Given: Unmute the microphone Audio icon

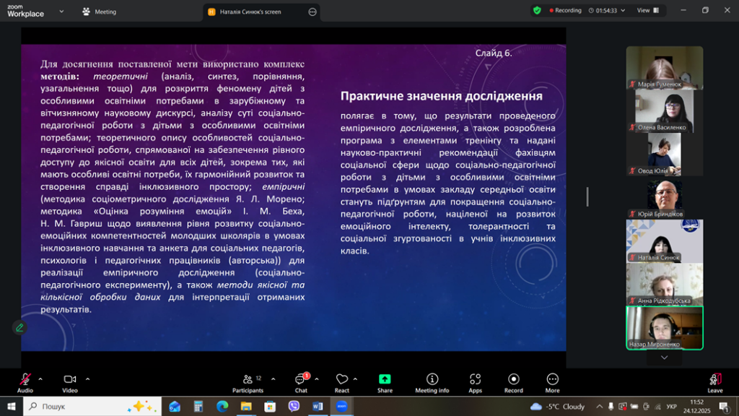Looking at the screenshot, I should [25, 379].
